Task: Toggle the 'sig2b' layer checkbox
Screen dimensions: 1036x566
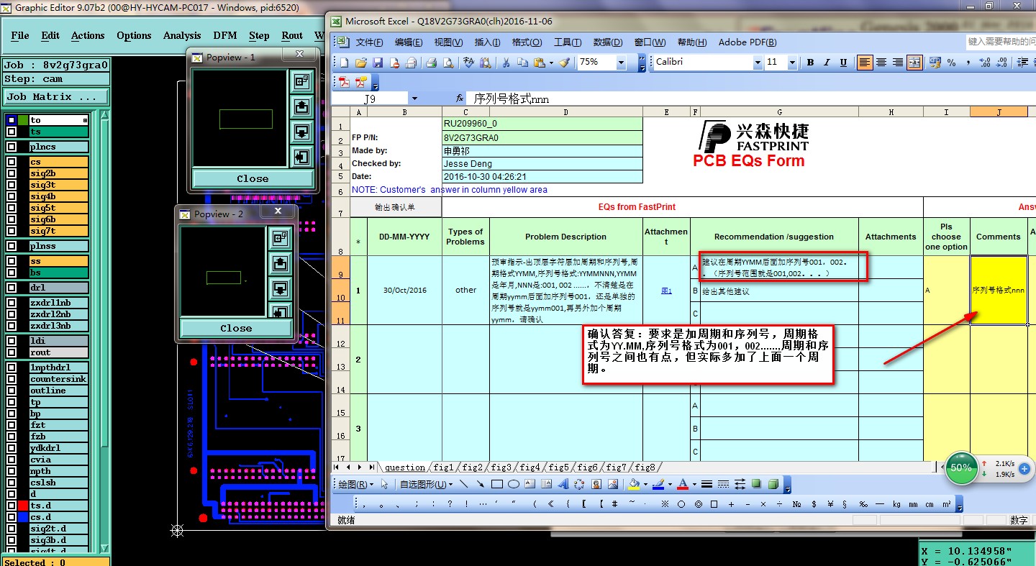Action: pyautogui.click(x=12, y=173)
